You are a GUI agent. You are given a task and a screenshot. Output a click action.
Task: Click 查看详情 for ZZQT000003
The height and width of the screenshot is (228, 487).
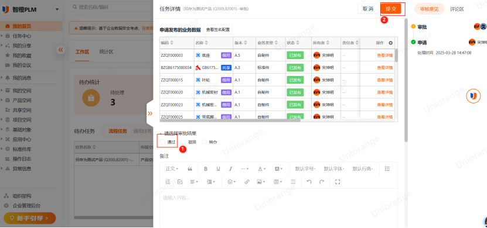385,56
